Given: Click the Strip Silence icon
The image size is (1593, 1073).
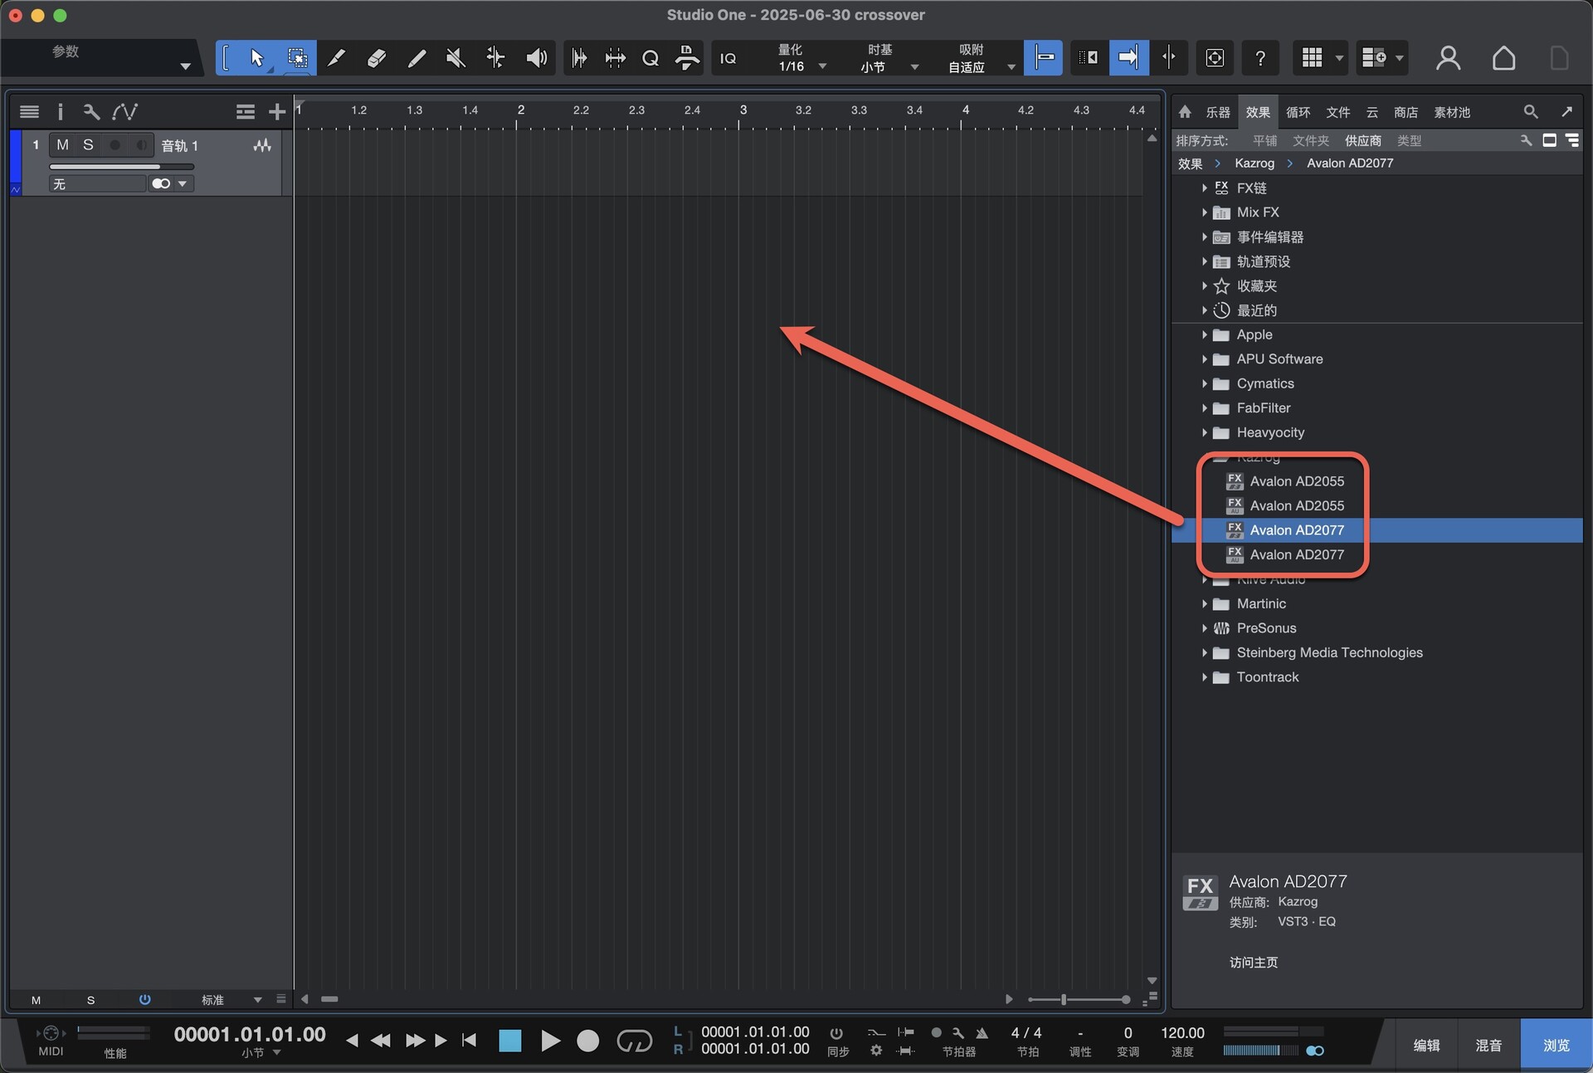Looking at the screenshot, I should pos(615,58).
